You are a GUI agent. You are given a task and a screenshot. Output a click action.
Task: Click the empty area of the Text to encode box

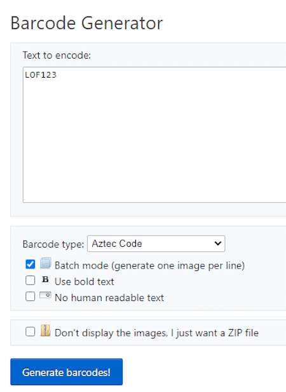coord(154,140)
